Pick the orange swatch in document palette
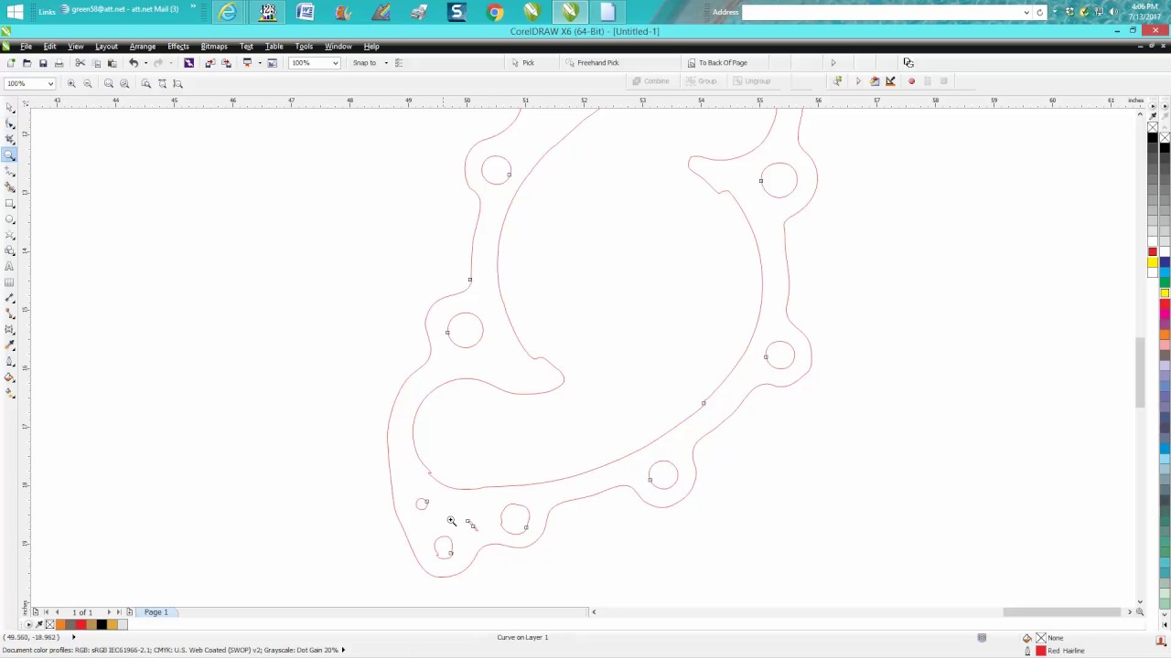This screenshot has width=1171, height=658. tap(60, 624)
